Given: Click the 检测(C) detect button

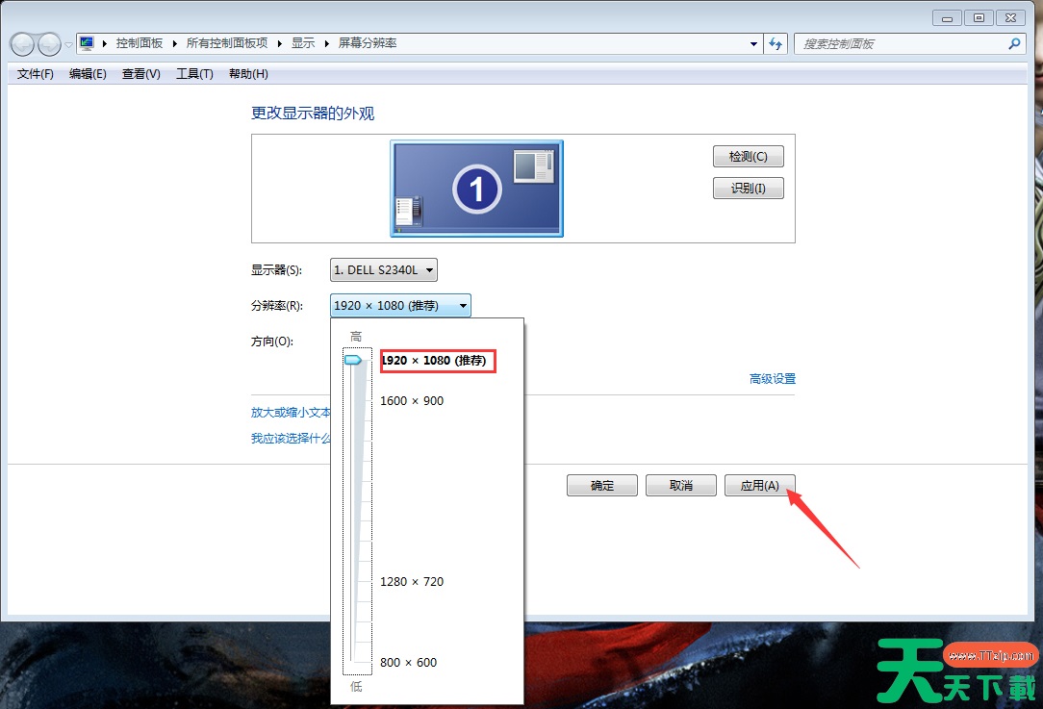Looking at the screenshot, I should click(748, 157).
